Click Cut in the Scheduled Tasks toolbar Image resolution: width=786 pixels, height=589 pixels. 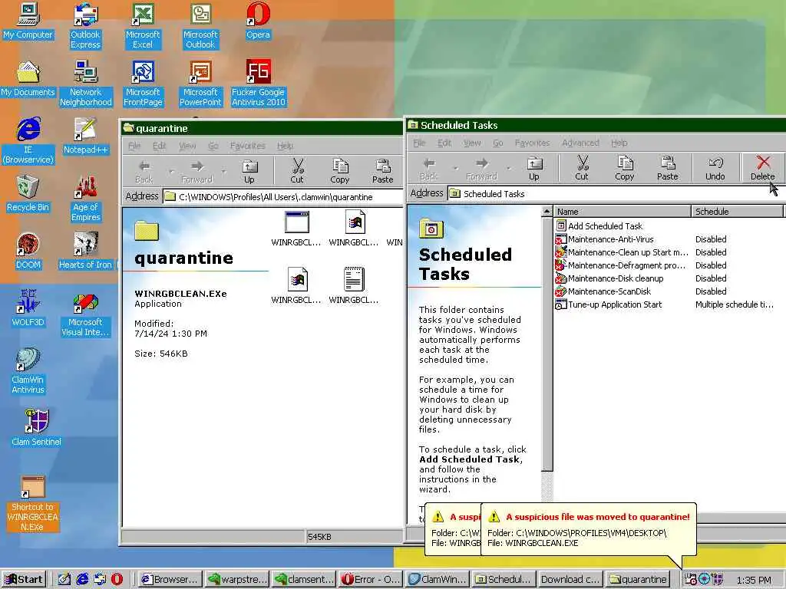coord(582,168)
